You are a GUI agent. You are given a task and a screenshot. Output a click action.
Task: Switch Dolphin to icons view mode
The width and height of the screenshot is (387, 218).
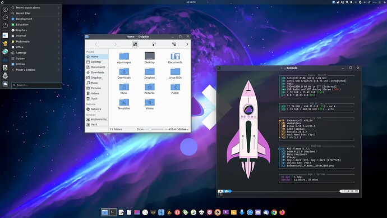pyautogui.click(x=135, y=44)
